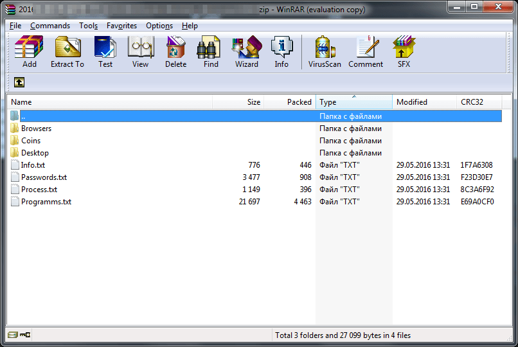Go up one folder level button

pos(19,82)
